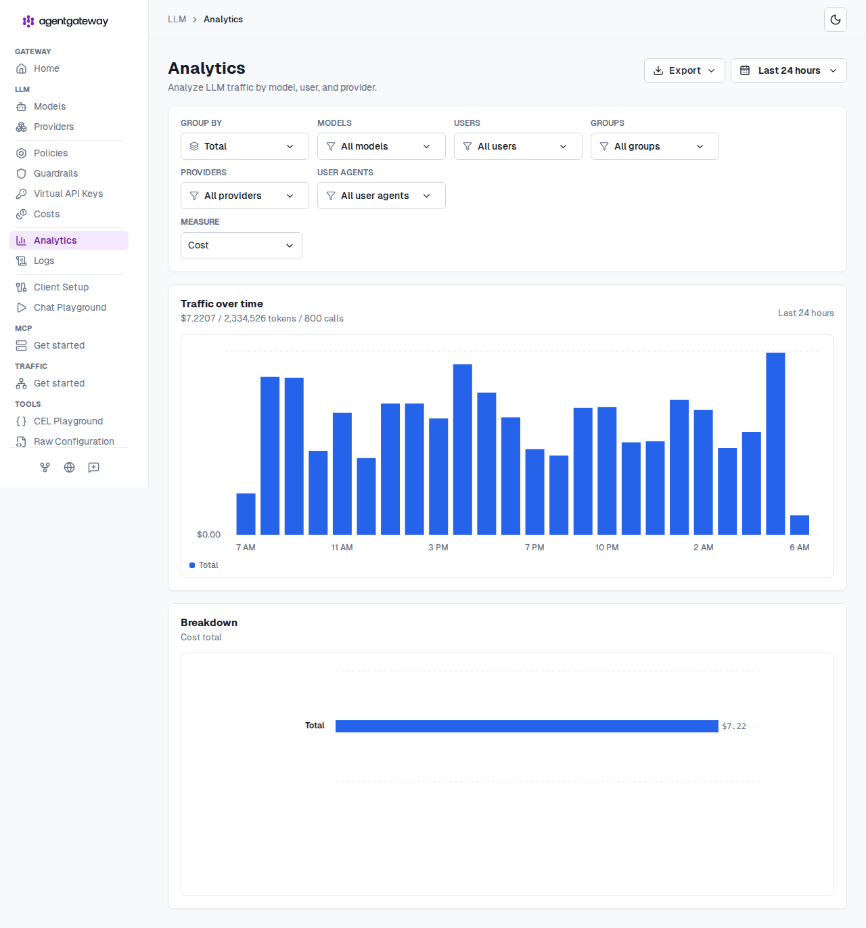Click the funnel icon in All users filter
Image resolution: width=866 pixels, height=928 pixels.
coord(468,146)
